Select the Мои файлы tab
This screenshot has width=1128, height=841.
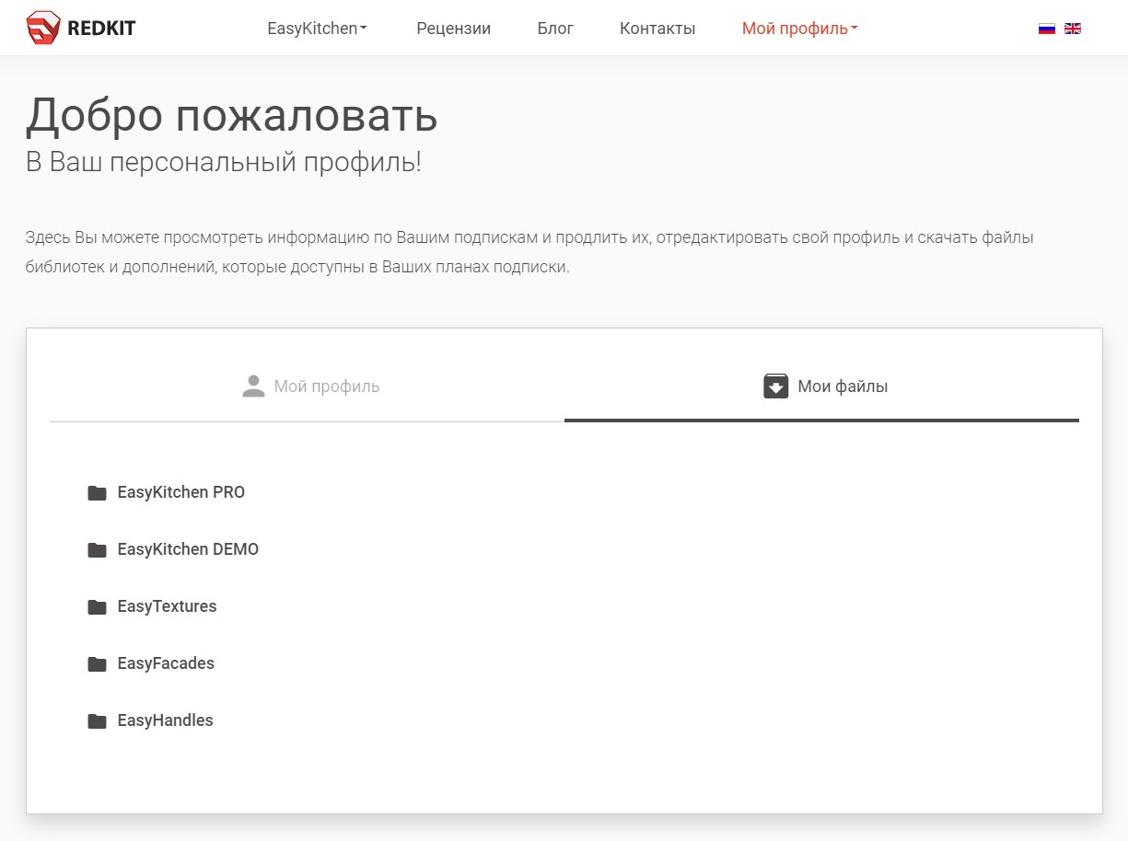pyautogui.click(x=821, y=386)
